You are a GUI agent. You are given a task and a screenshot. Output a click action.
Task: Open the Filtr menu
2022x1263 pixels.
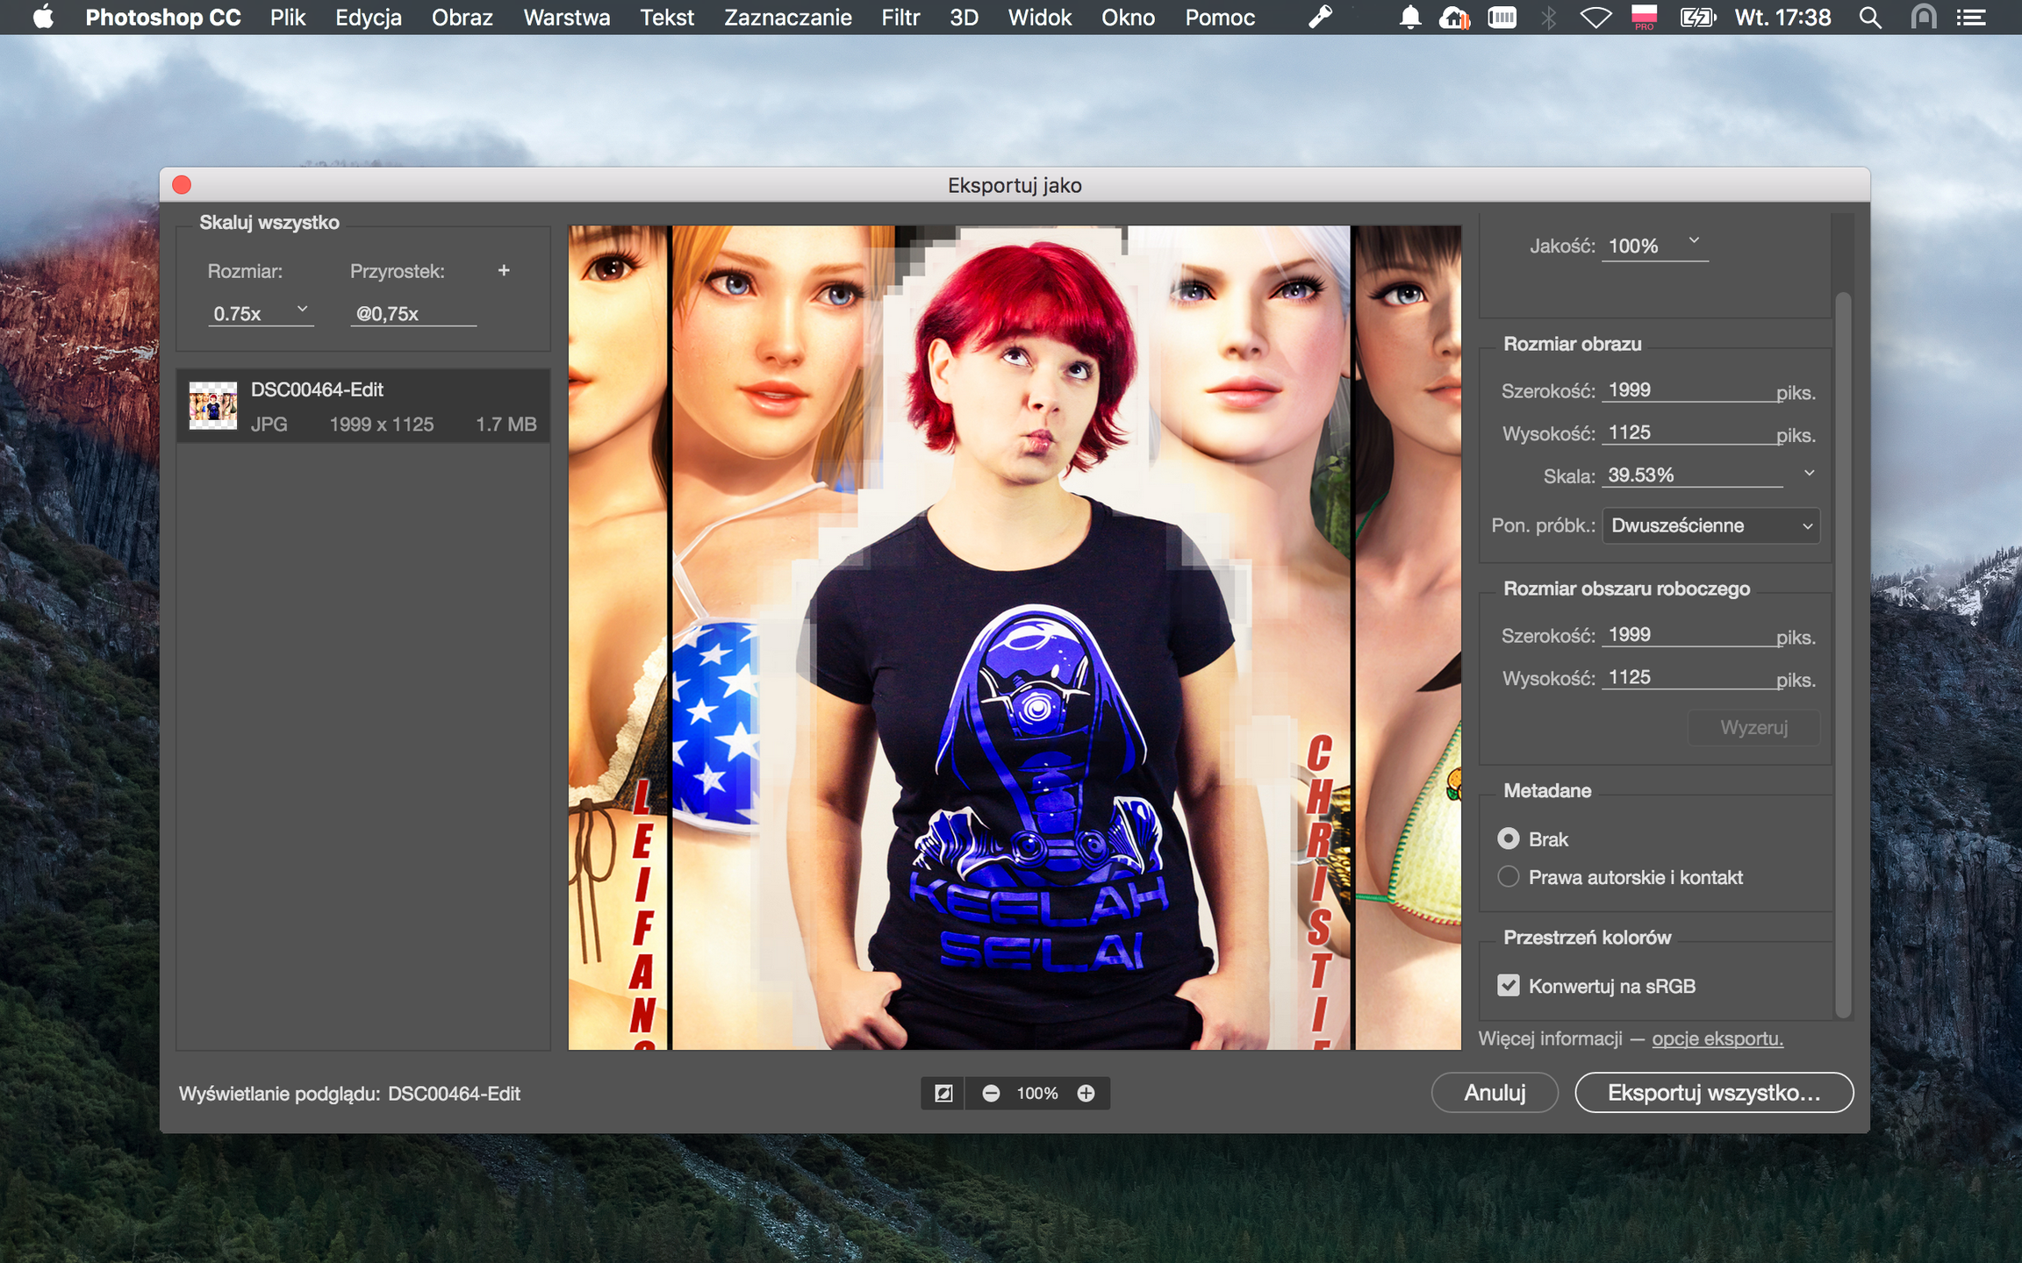[900, 18]
